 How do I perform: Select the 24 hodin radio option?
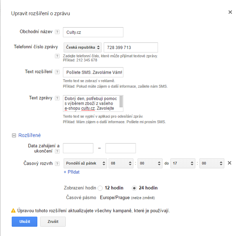pyautogui.click(x=134, y=188)
